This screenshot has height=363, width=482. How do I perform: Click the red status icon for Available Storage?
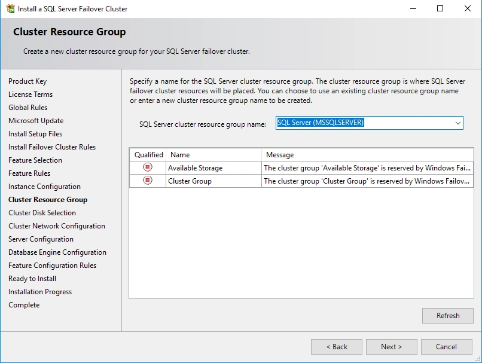148,167
